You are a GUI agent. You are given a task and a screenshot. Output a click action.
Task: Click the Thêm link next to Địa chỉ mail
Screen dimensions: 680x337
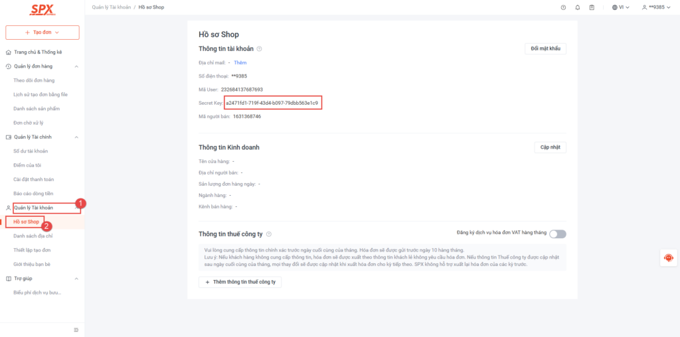[240, 63]
